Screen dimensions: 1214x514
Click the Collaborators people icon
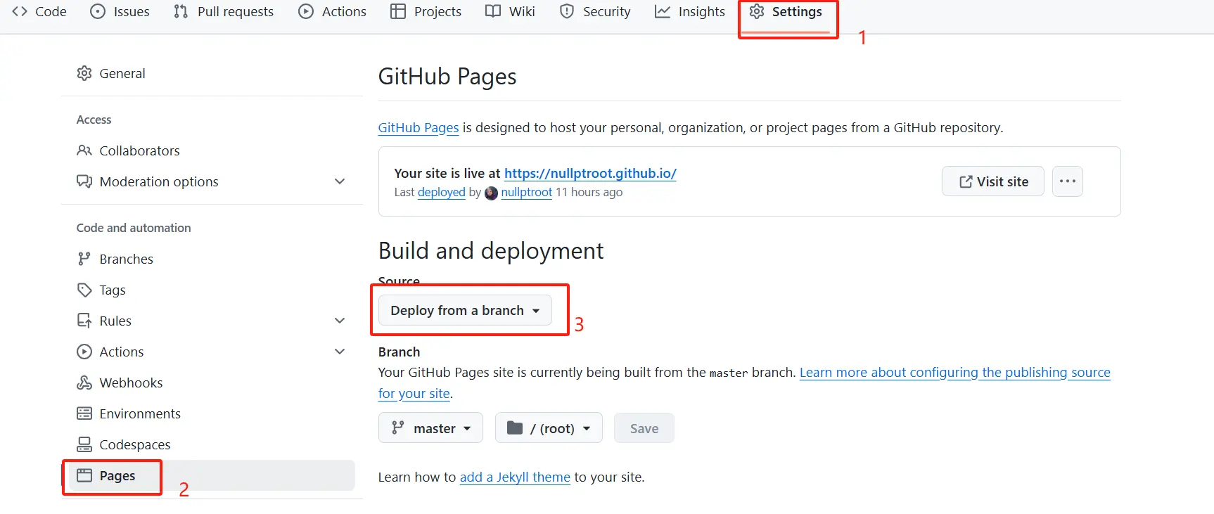point(84,150)
